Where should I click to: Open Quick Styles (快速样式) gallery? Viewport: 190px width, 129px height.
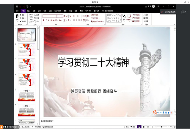point(129,17)
